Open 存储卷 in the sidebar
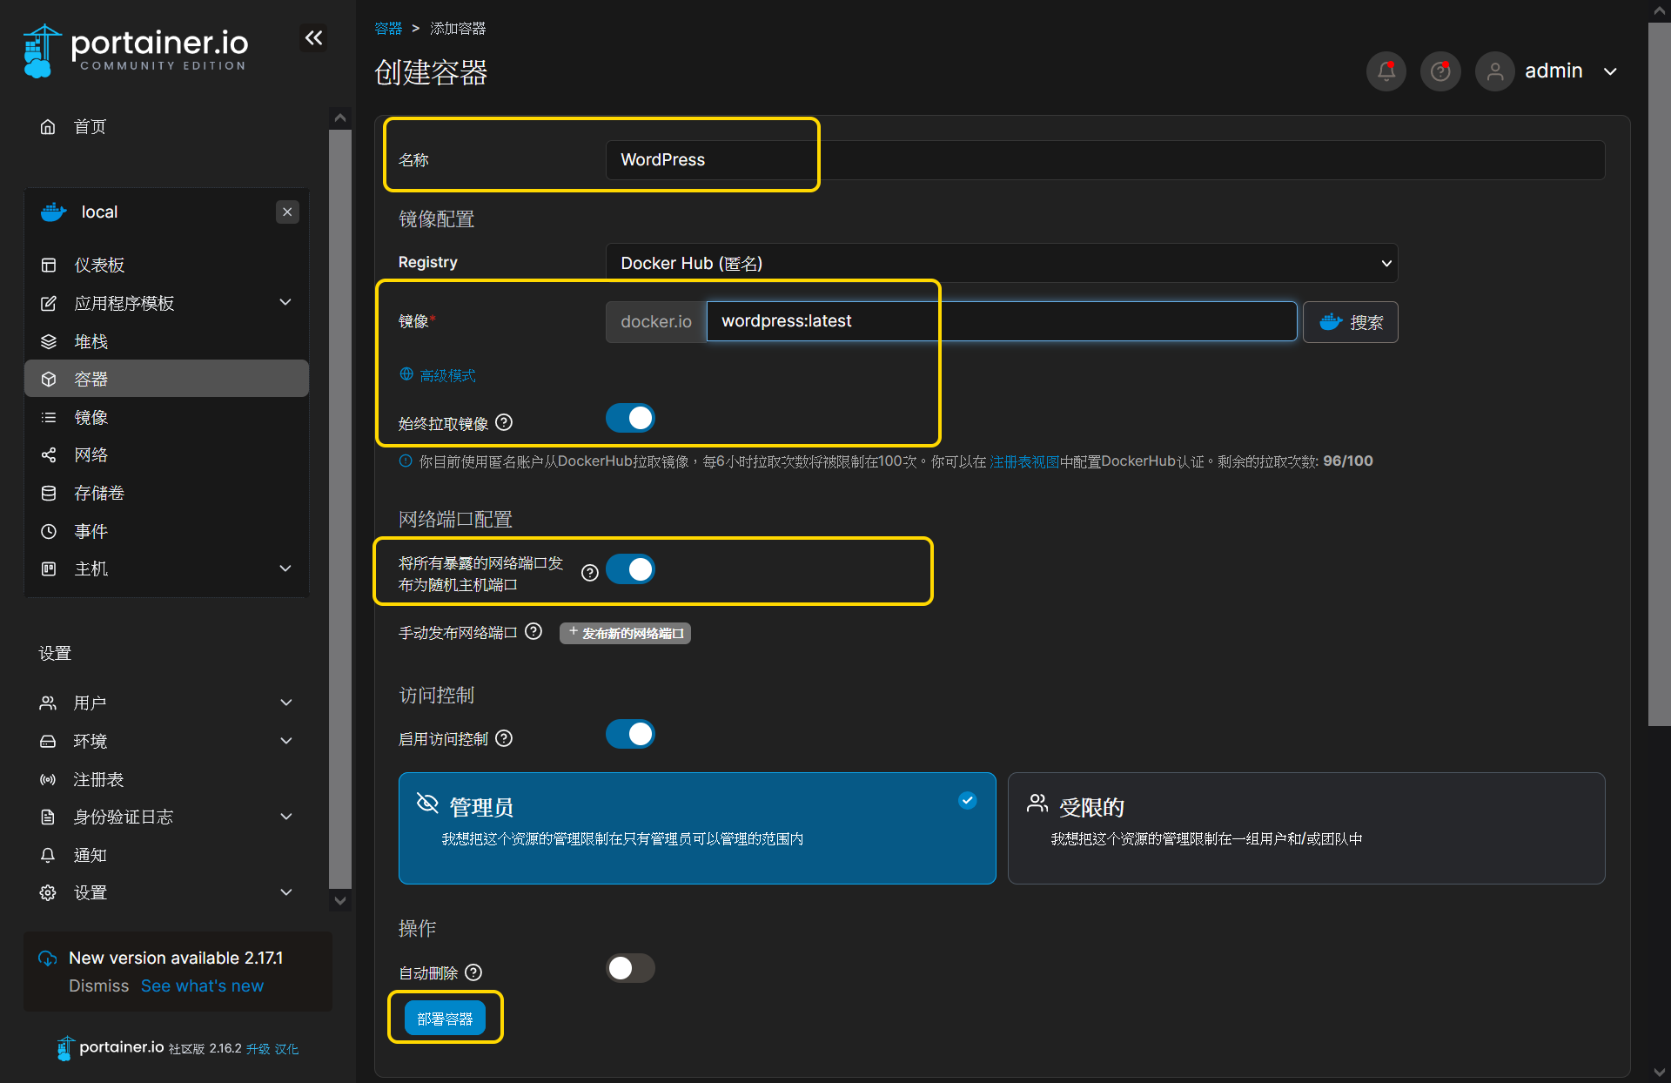This screenshot has width=1671, height=1083. point(165,493)
